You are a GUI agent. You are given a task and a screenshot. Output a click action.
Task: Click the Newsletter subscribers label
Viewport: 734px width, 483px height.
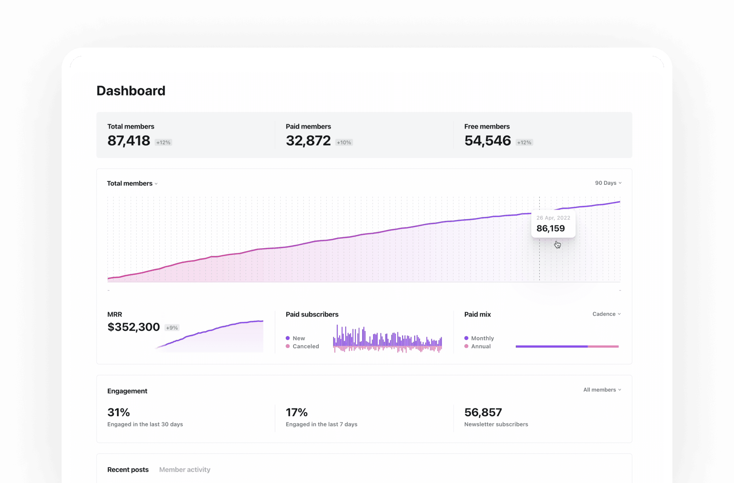click(x=496, y=424)
